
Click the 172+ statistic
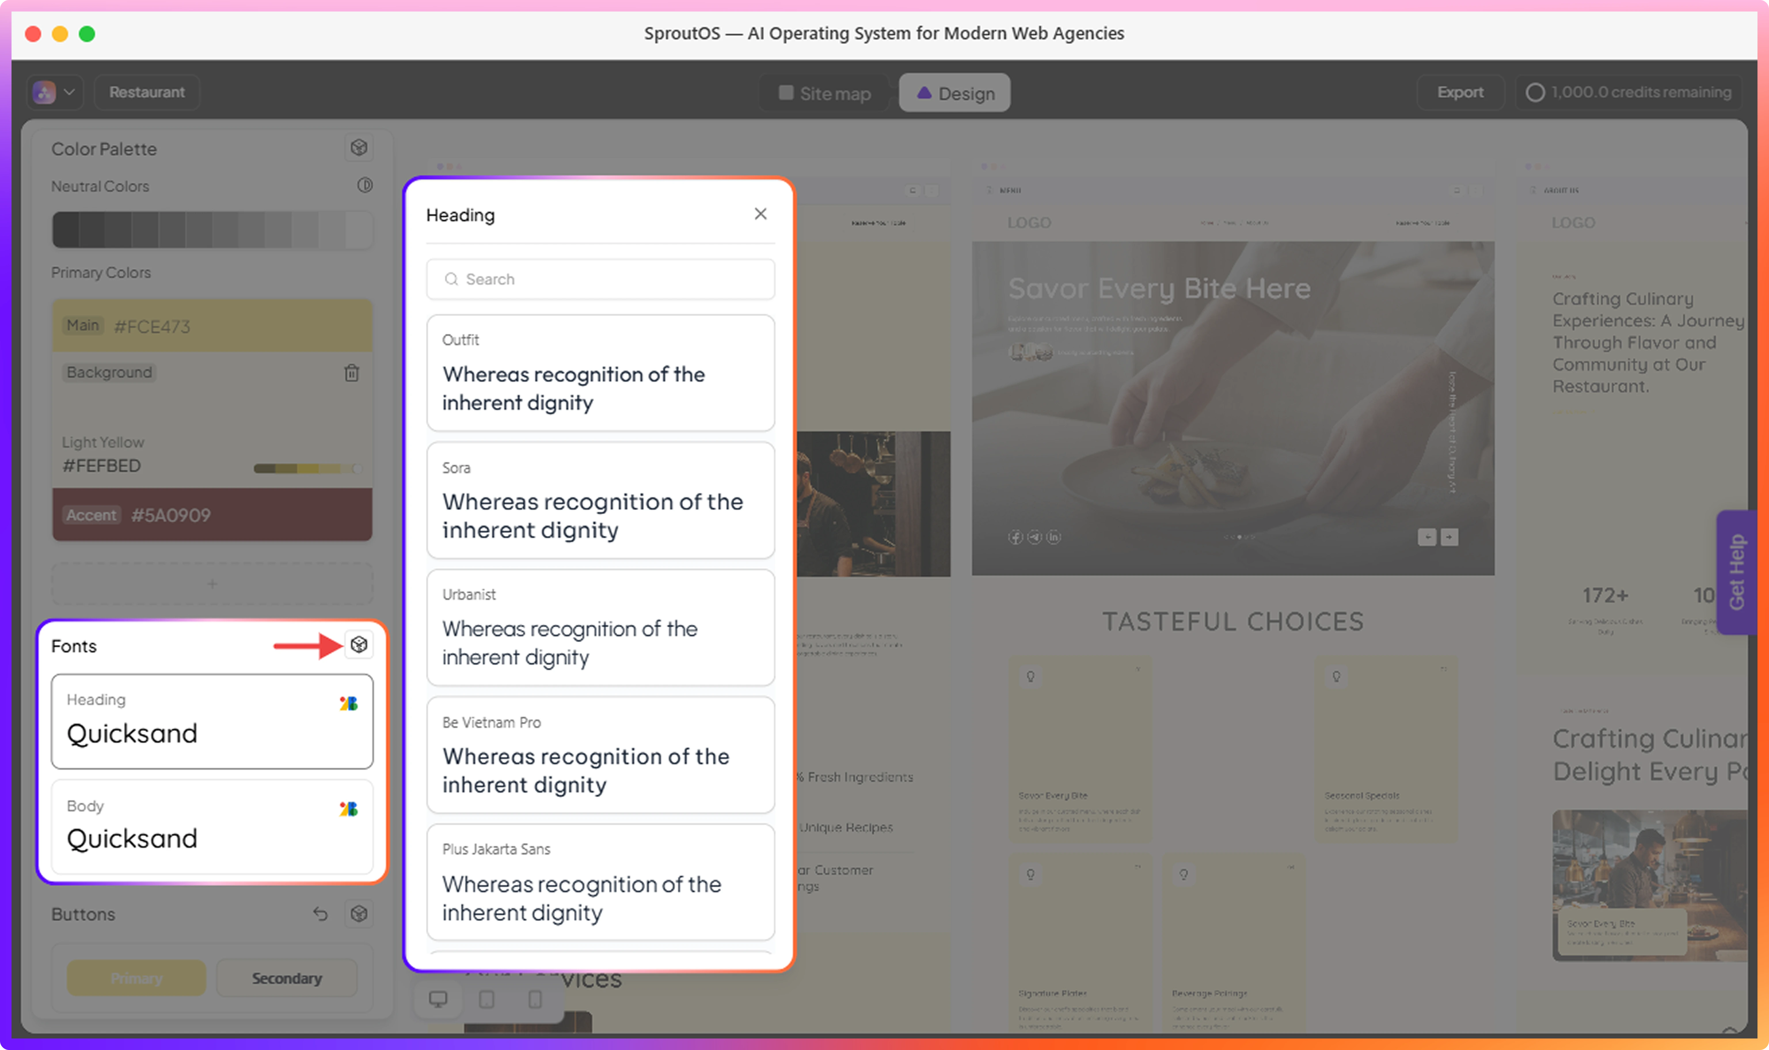[1606, 596]
